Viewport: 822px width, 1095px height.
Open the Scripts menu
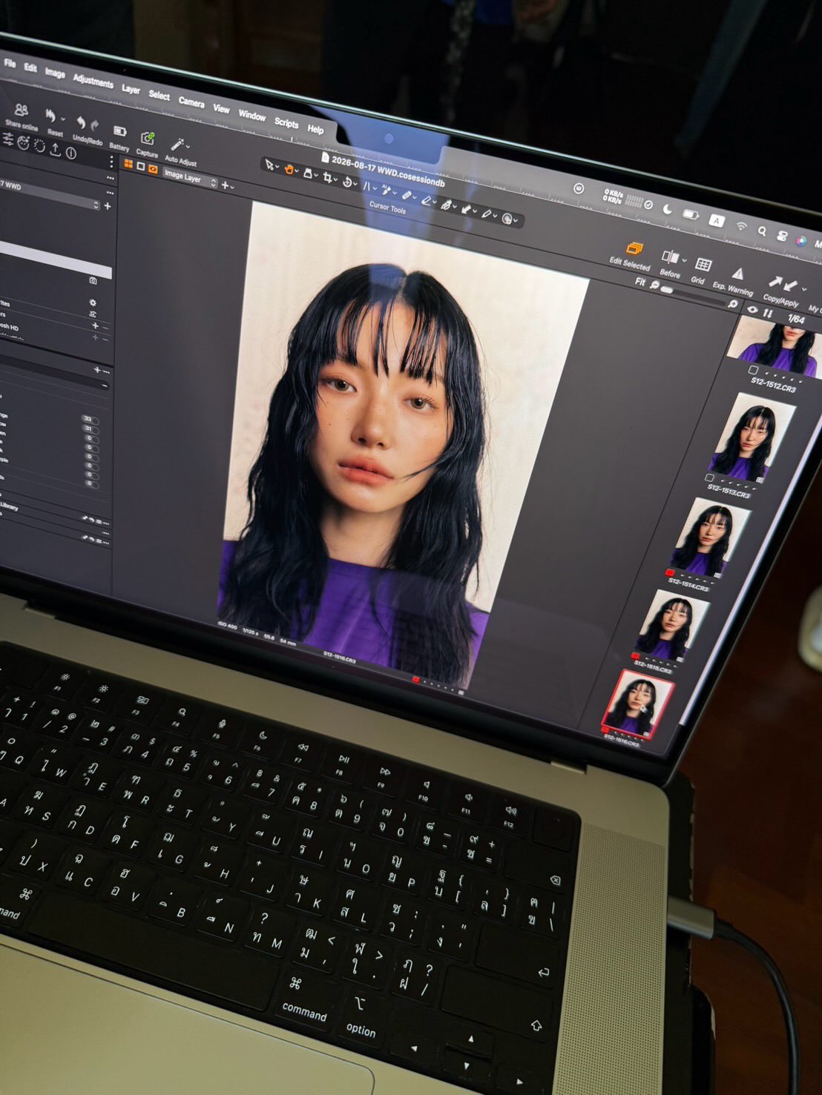pyautogui.click(x=286, y=122)
